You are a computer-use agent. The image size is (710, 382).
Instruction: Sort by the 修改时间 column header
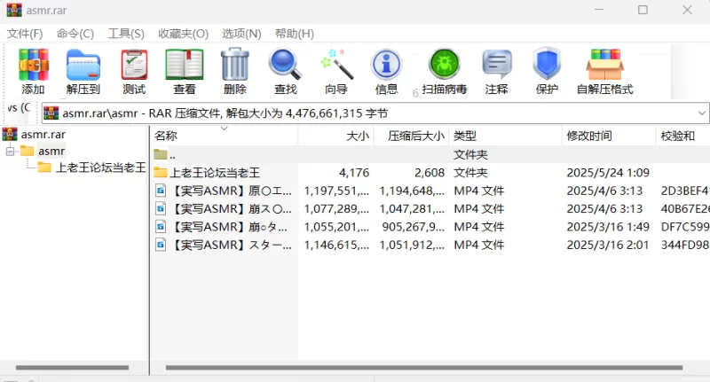[x=609, y=136]
